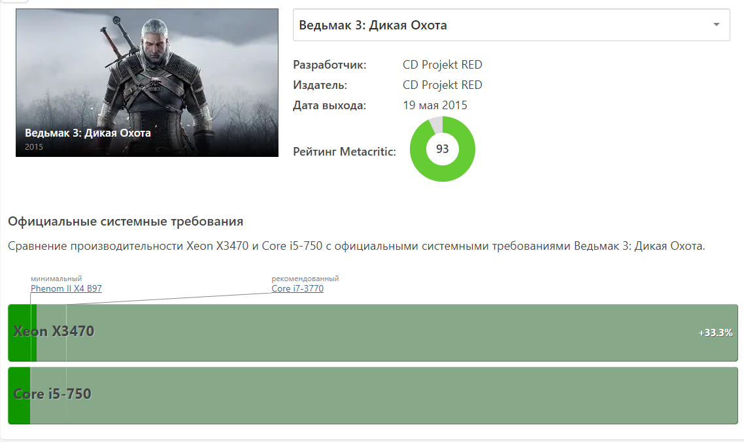Screen dimensions: 744x442
Task: Open the Witcher 3 game cover thumbnail
Action: click(x=147, y=82)
